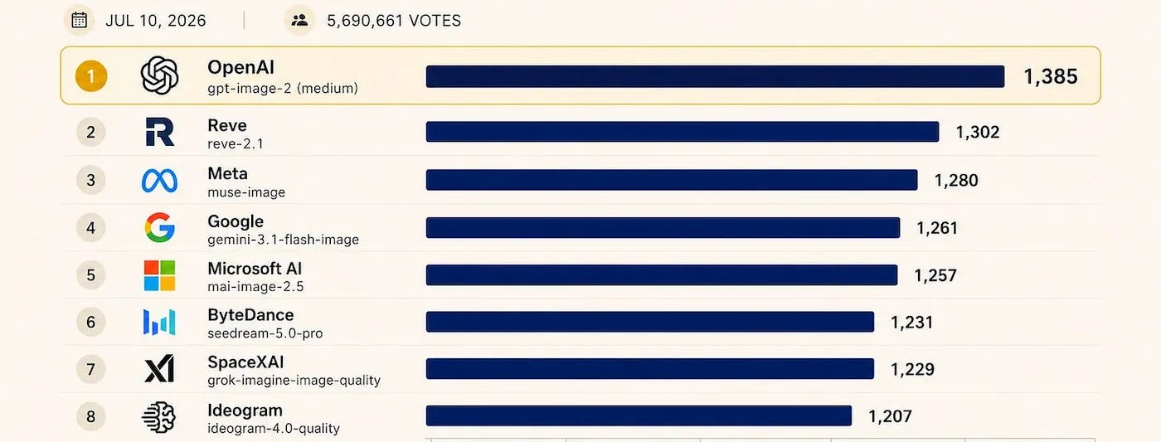The height and width of the screenshot is (442, 1161).
Task: Select the Microsoft four-square logo
Action: click(x=160, y=275)
